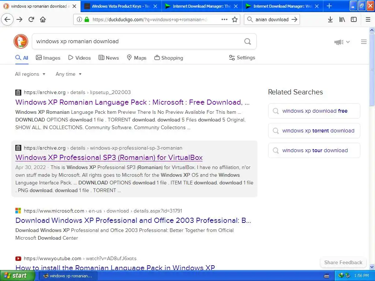
Task: Search related: windows xp download free
Action: (x=314, y=111)
